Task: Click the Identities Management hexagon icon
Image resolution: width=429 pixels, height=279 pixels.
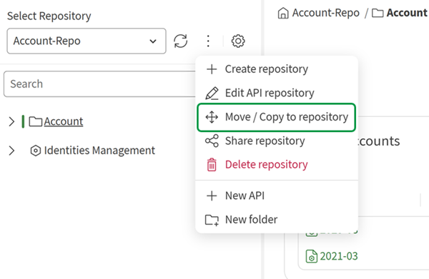Action: 36,151
